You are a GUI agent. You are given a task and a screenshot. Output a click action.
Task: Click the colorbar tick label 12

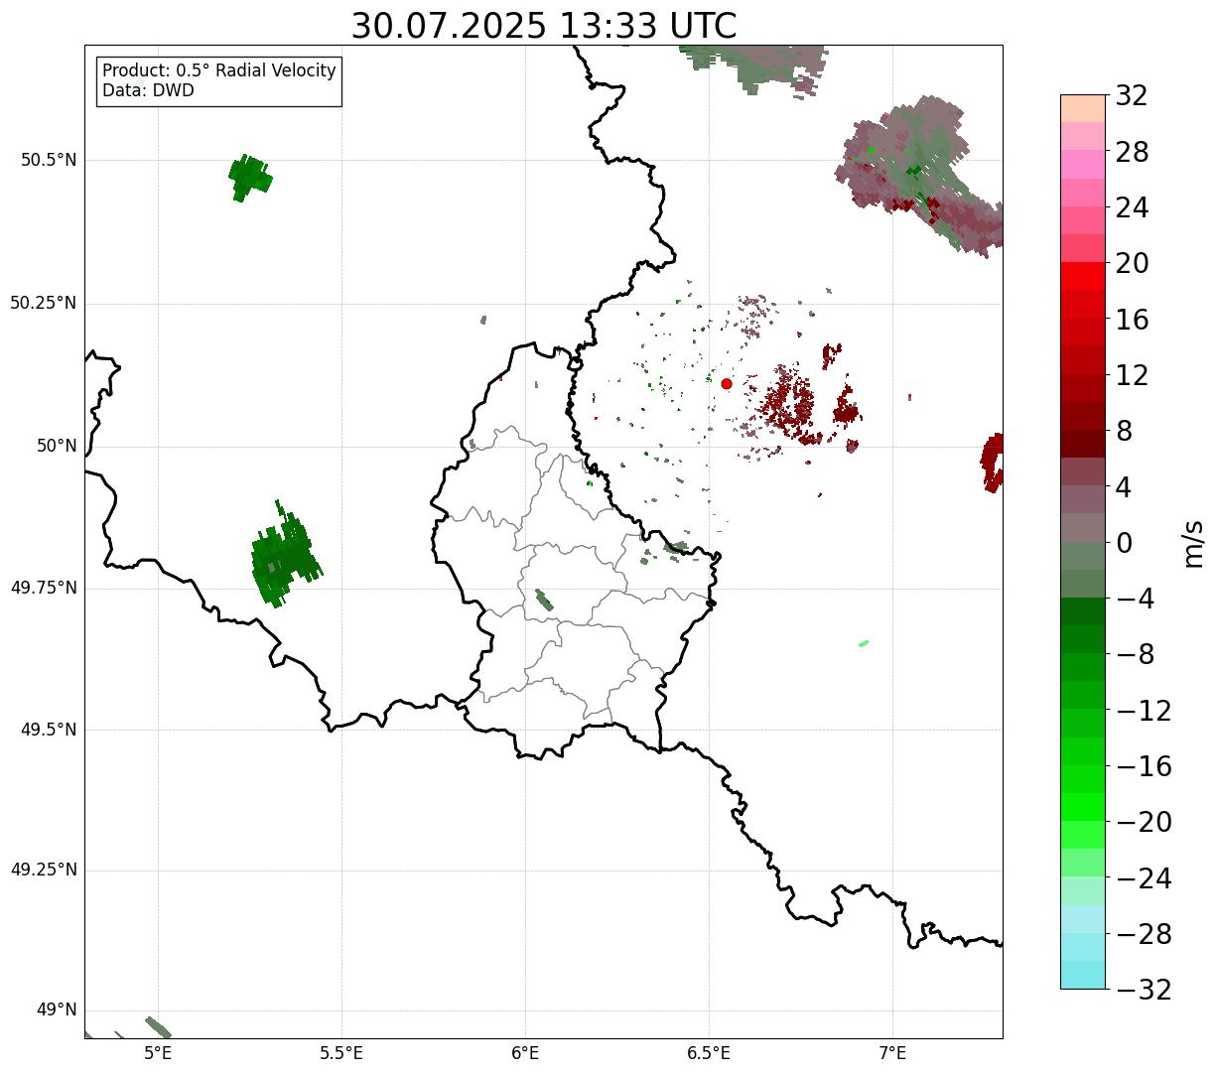click(1132, 375)
